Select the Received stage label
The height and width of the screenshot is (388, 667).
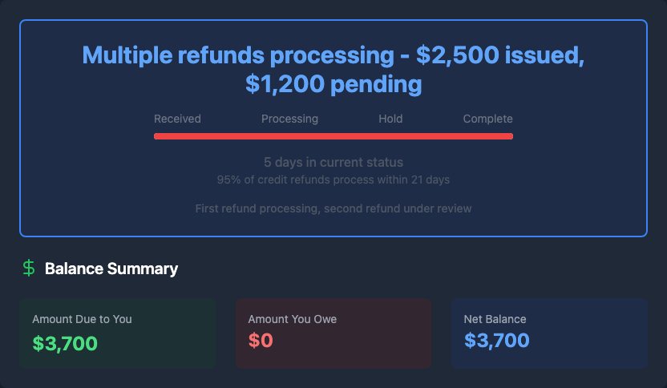[x=177, y=119]
